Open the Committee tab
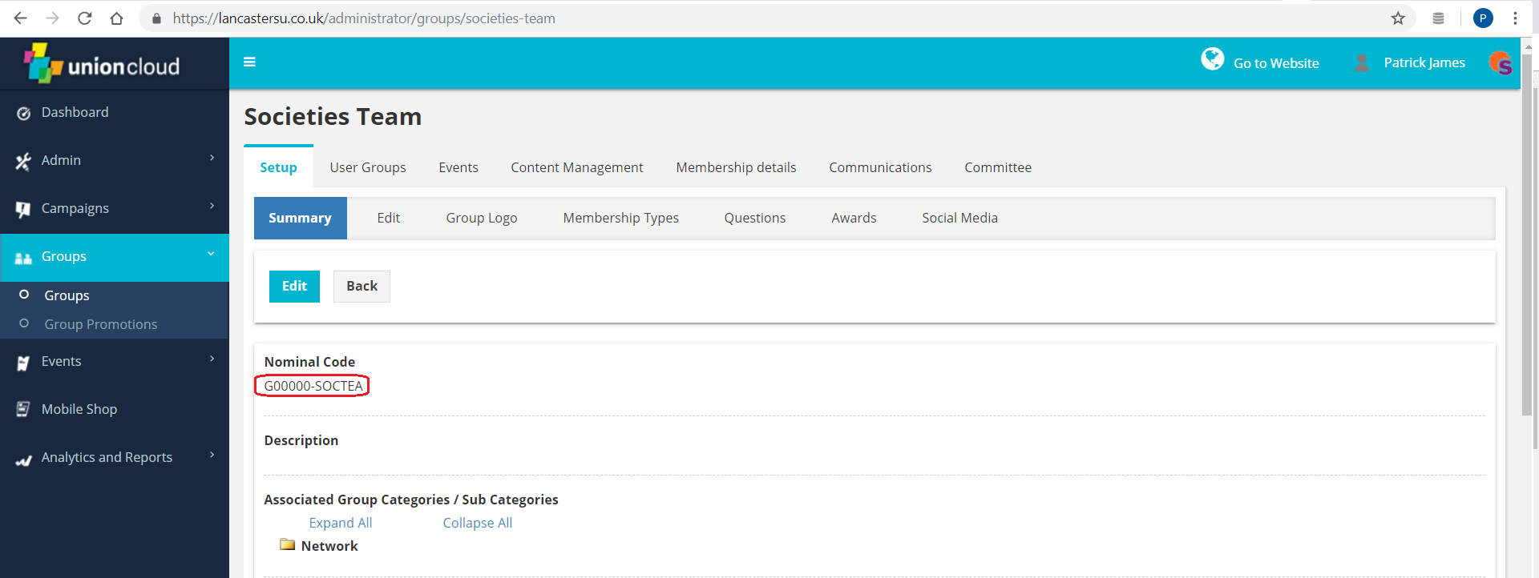Viewport: 1539px width, 578px height. coord(998,167)
